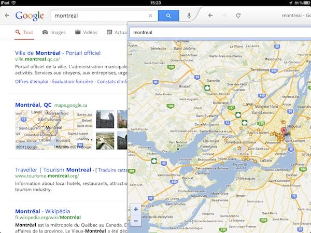Switch to the Vidéos tab

point(86,32)
